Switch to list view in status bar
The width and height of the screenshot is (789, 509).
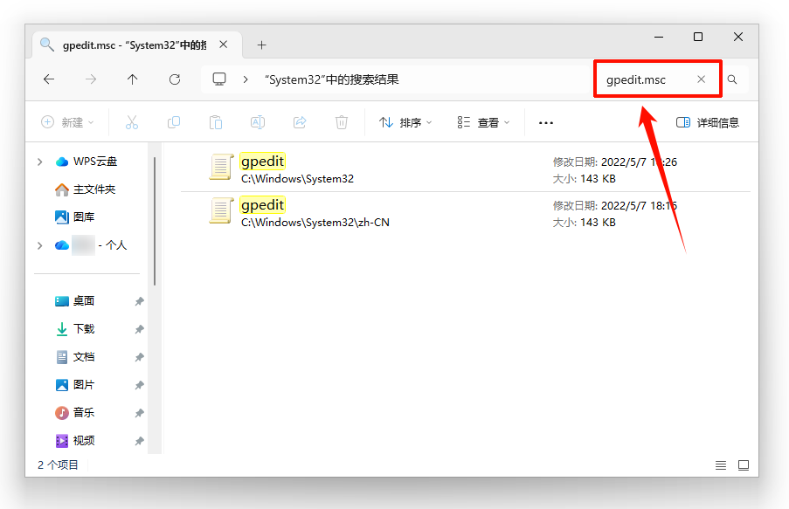pos(721,465)
